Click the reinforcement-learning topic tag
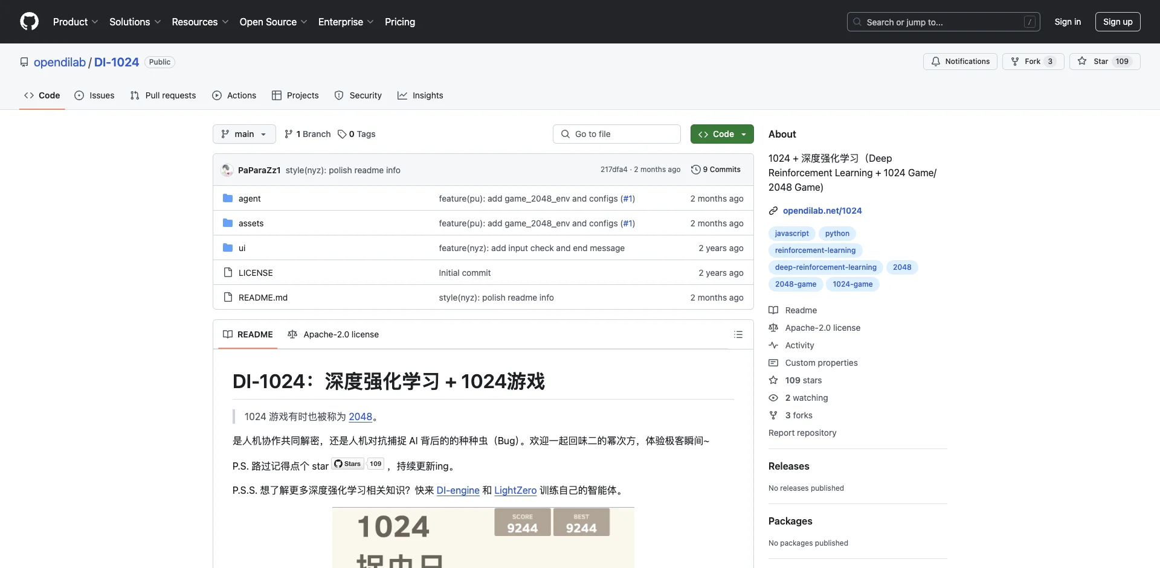The width and height of the screenshot is (1160, 568). (816, 250)
